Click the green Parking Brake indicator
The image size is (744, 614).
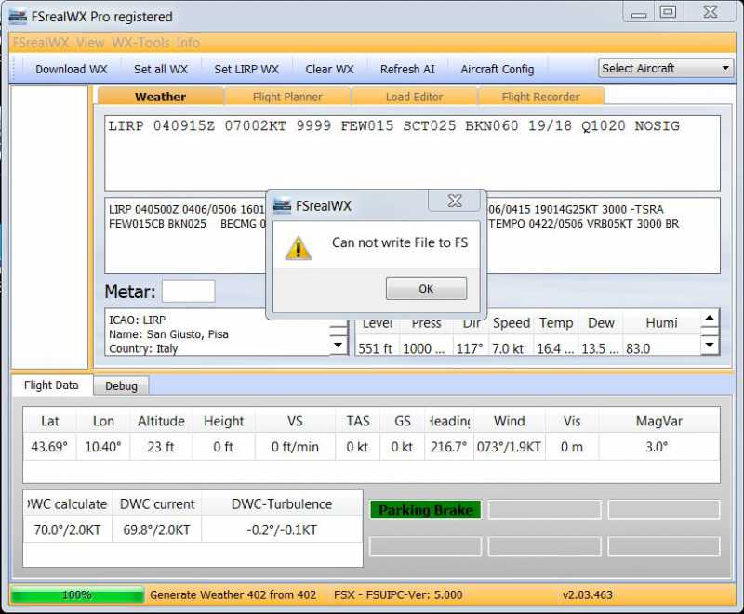point(426,510)
